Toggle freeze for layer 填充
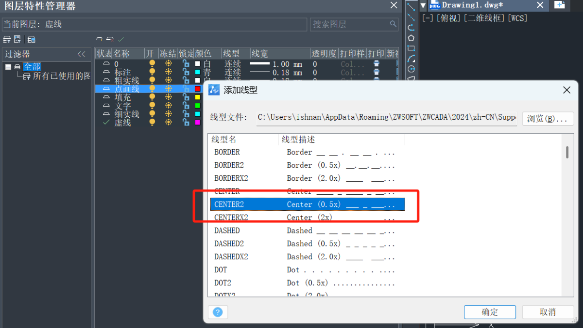583x328 pixels. [x=169, y=97]
